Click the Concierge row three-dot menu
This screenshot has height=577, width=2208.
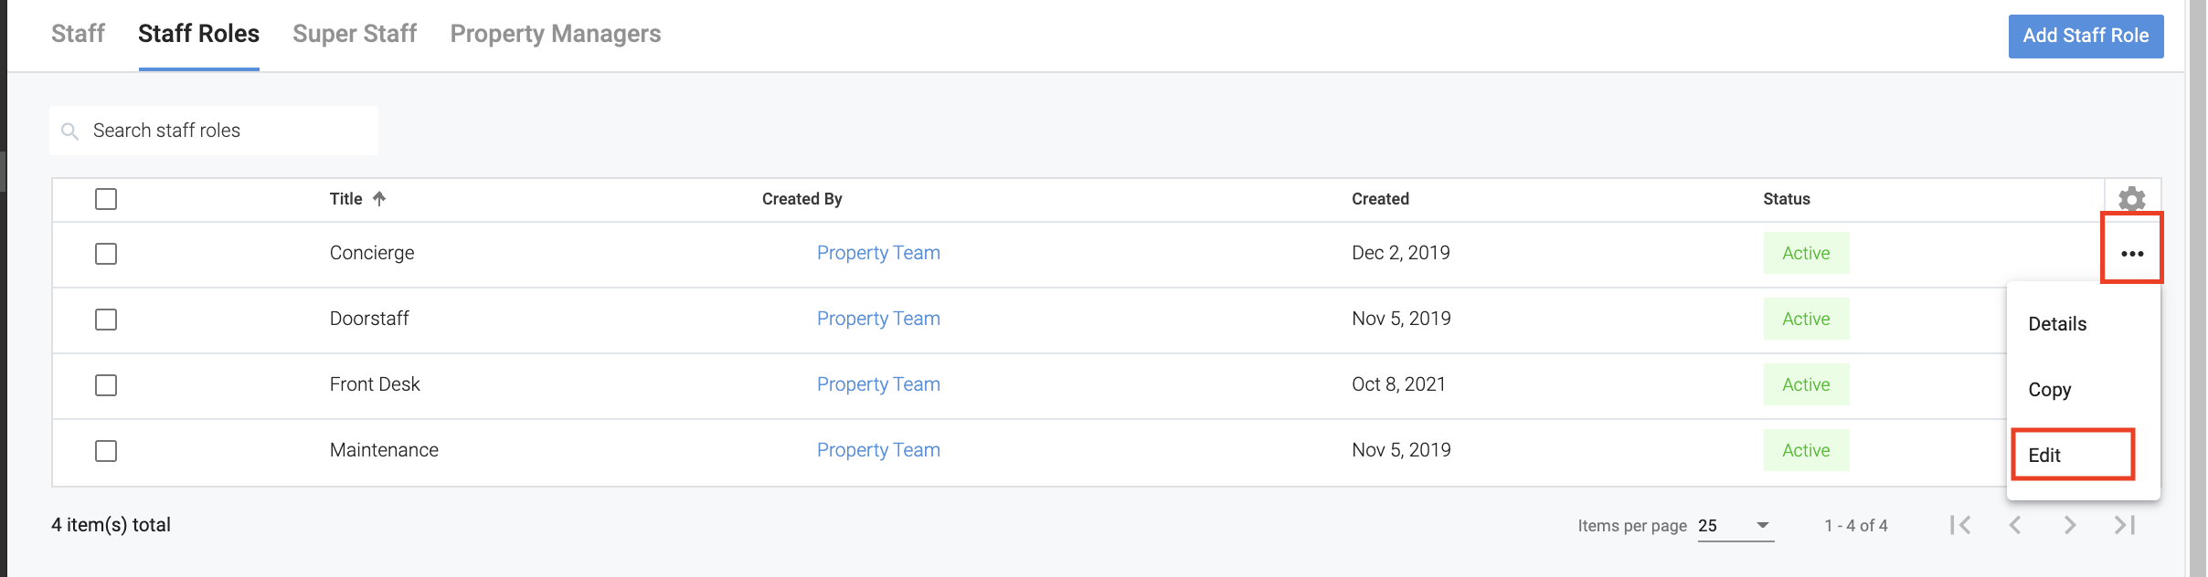click(x=2131, y=254)
